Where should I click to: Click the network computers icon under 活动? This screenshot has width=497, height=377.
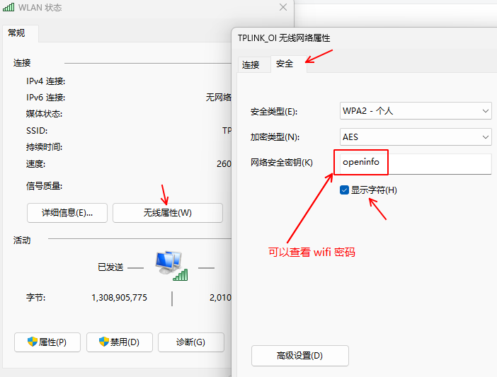pyautogui.click(x=171, y=265)
